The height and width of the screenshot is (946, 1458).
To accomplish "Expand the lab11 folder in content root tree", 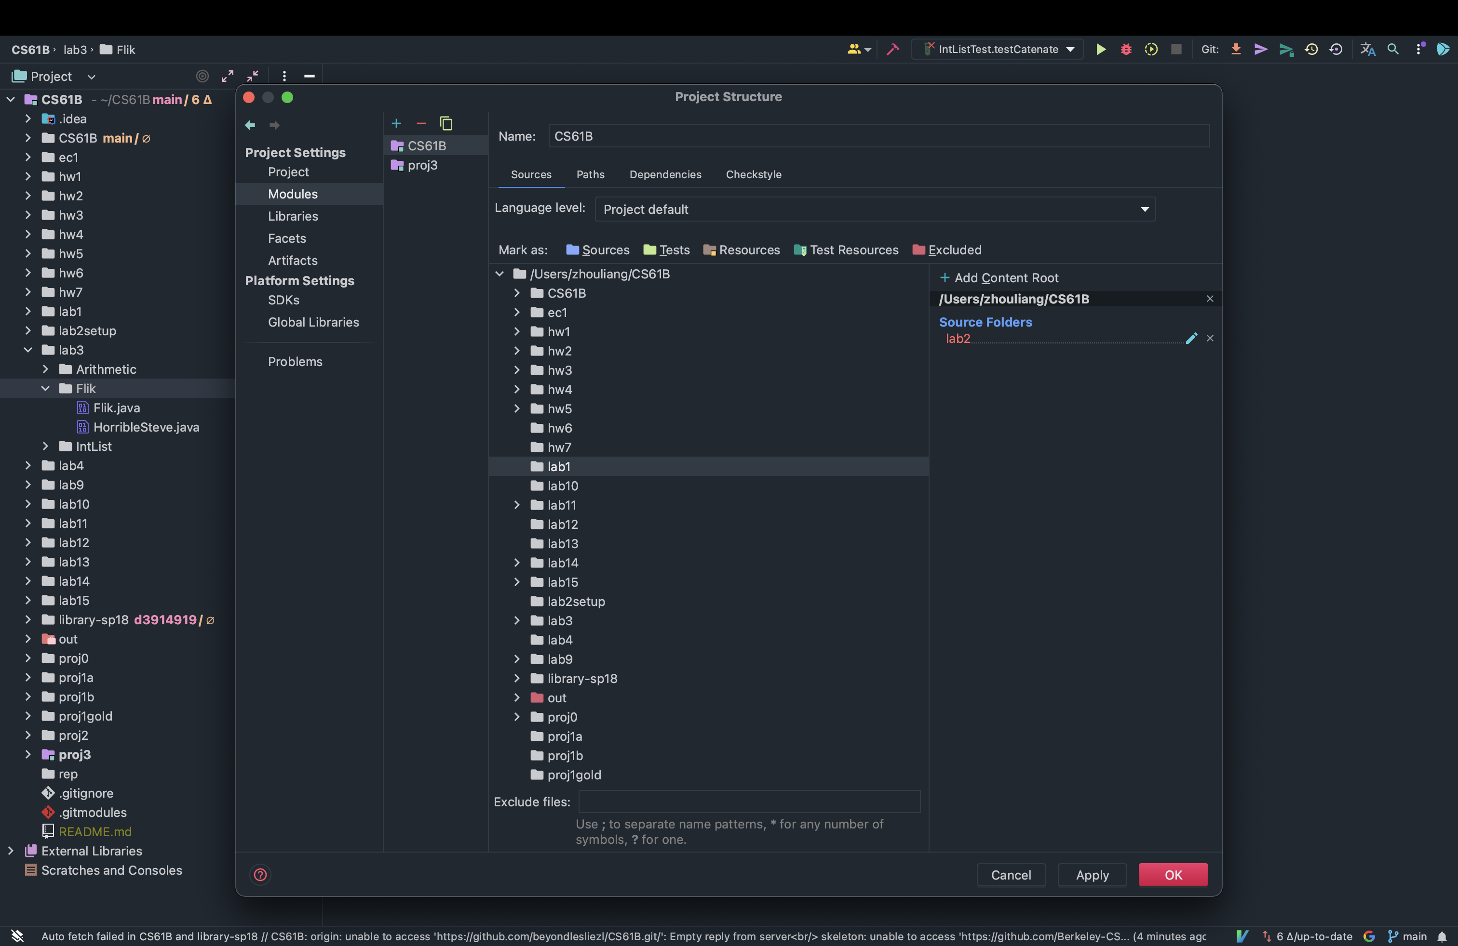I will click(516, 505).
